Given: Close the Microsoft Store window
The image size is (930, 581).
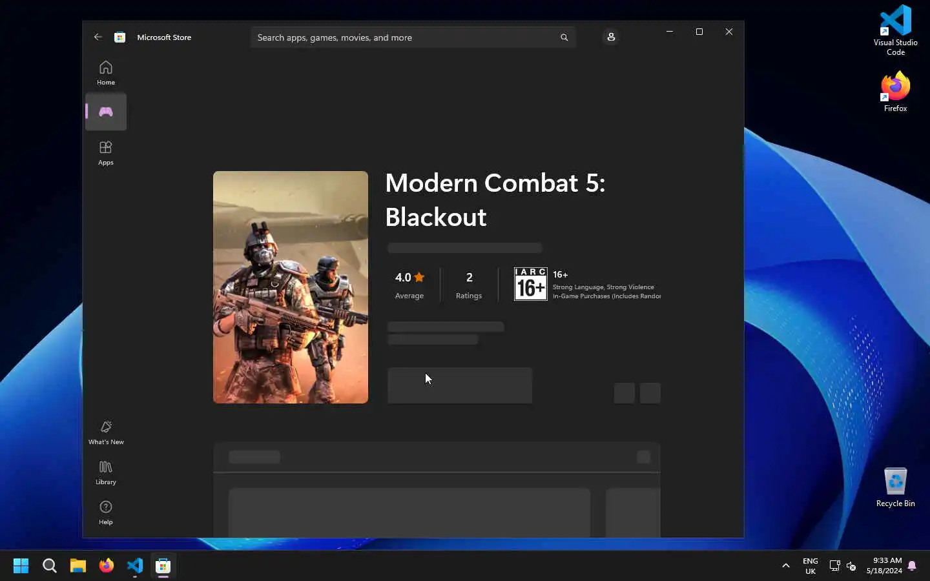Looking at the screenshot, I should pyautogui.click(x=729, y=32).
